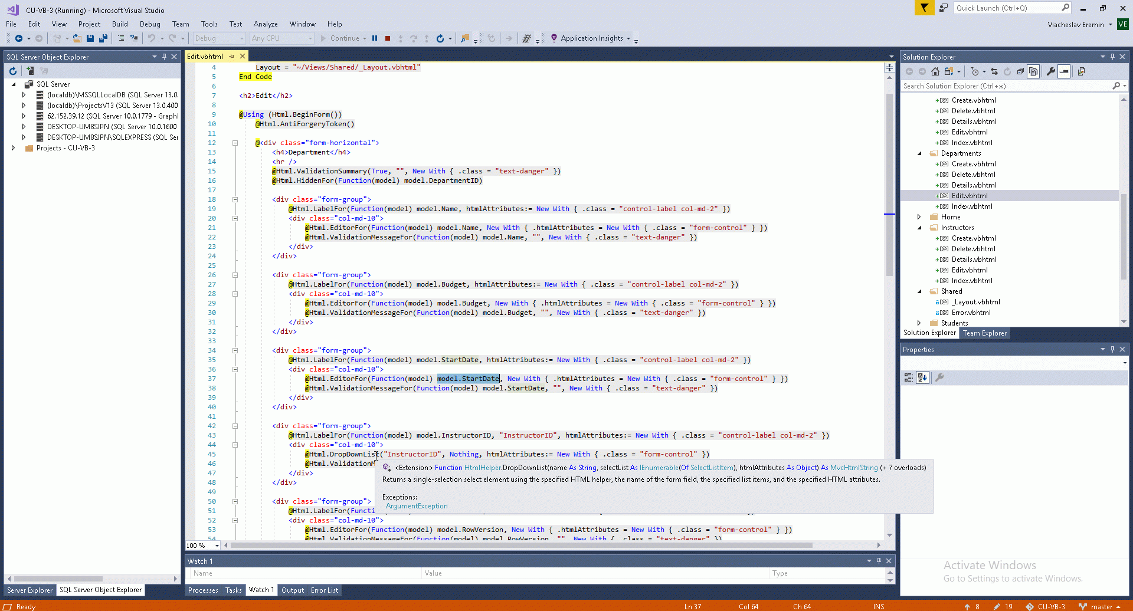Click Sync with Active Document icon
Viewport: 1133px width, 611px height.
994,71
